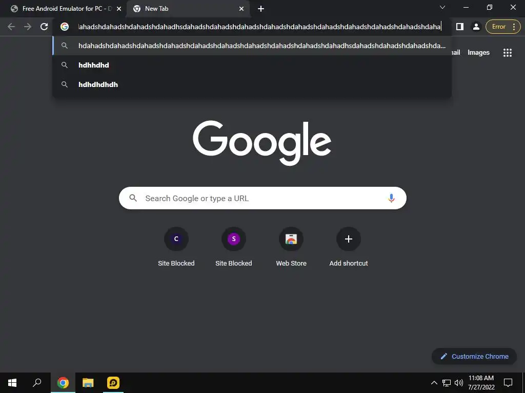Open the Chrome three-dot menu
This screenshot has height=393, width=525.
[514, 27]
